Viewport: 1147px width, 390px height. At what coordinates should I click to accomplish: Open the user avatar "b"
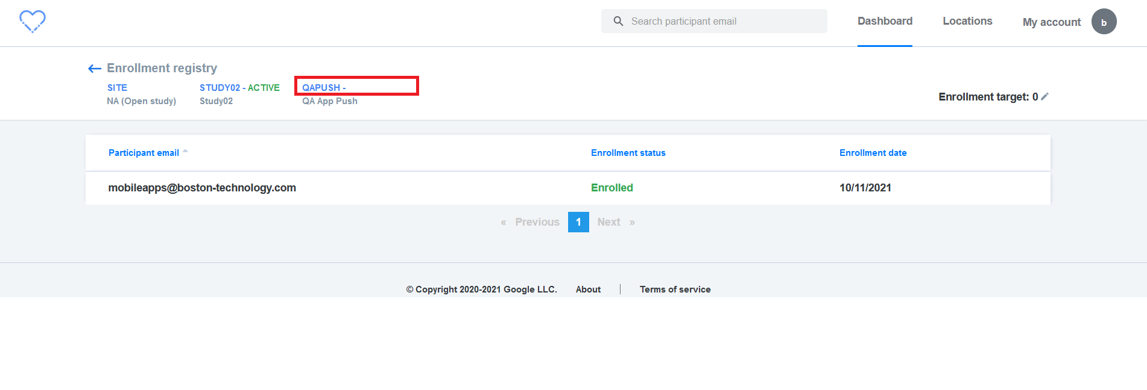click(1104, 22)
